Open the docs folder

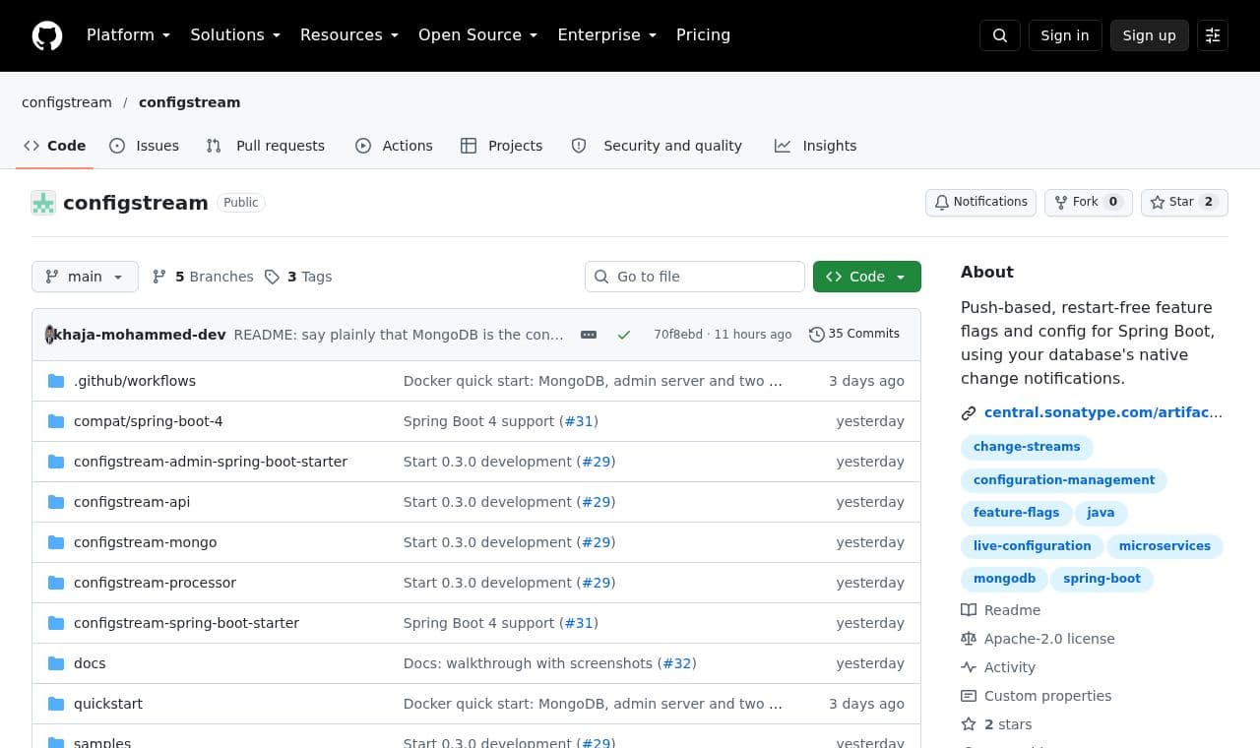point(90,663)
